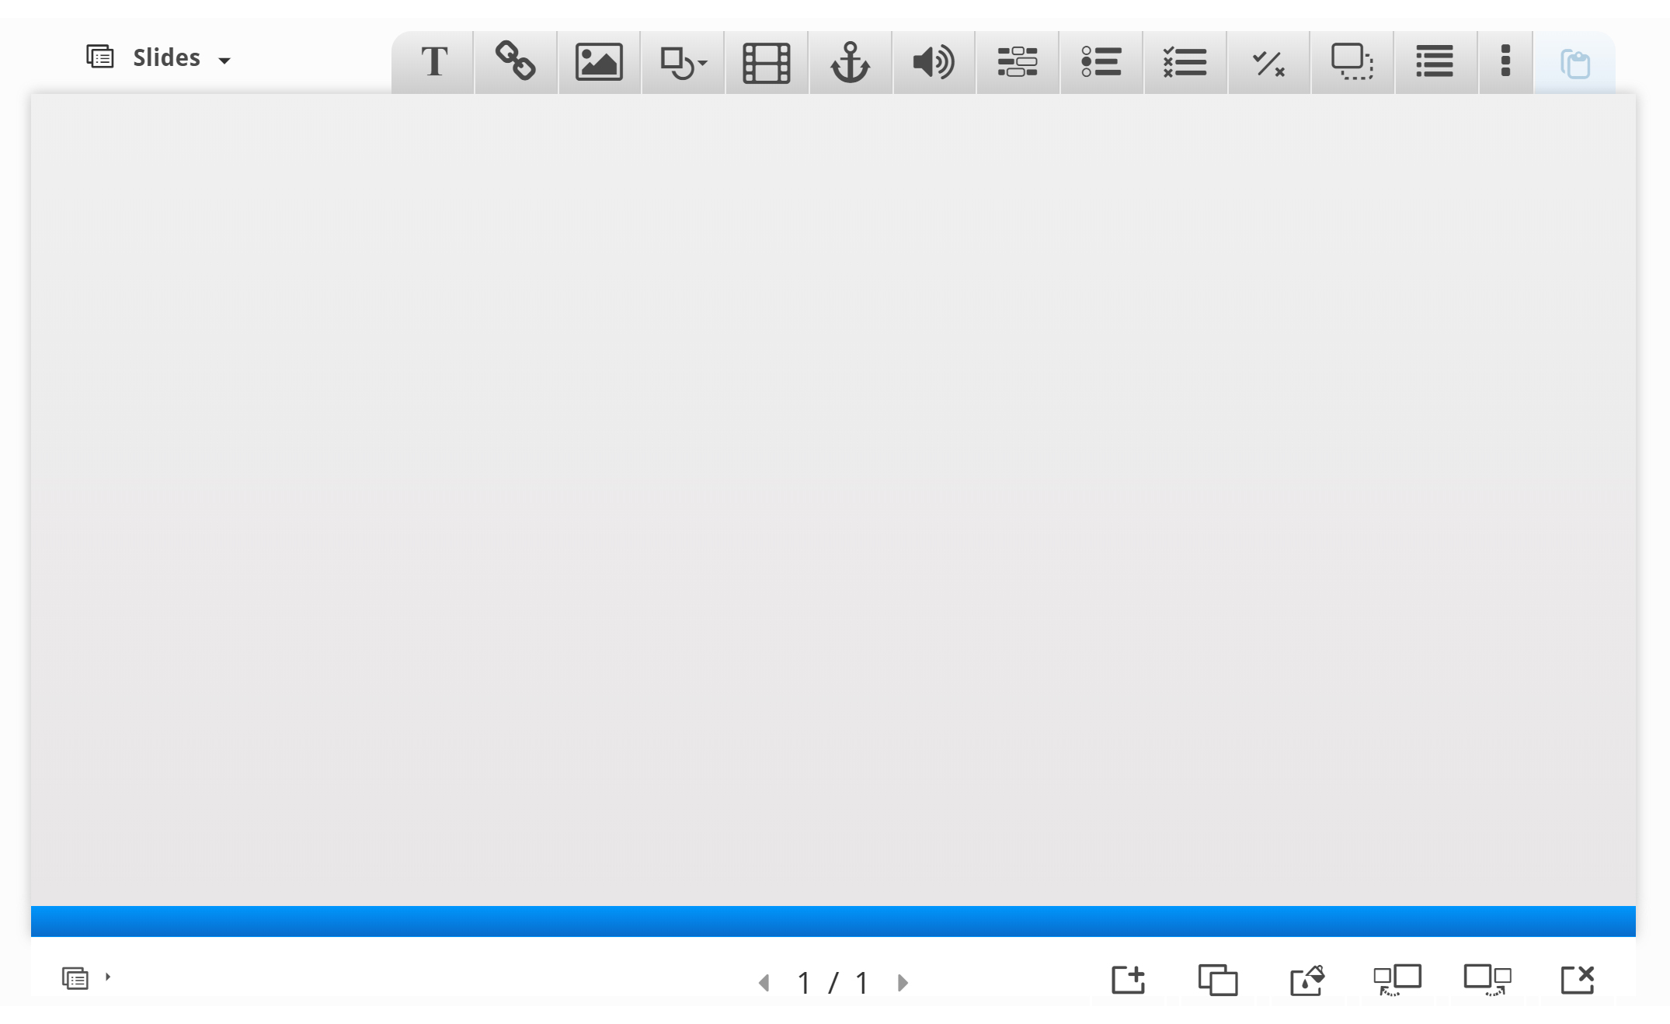This screenshot has height=1024, width=1670.
Task: Insert a Single Choice Set
Action: 1101,62
